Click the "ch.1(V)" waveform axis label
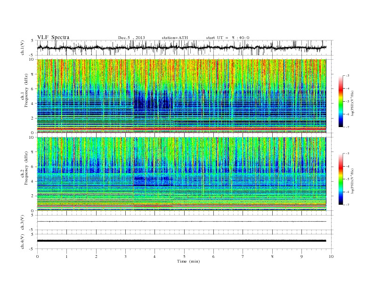The image size is (373, 288). tap(23, 48)
